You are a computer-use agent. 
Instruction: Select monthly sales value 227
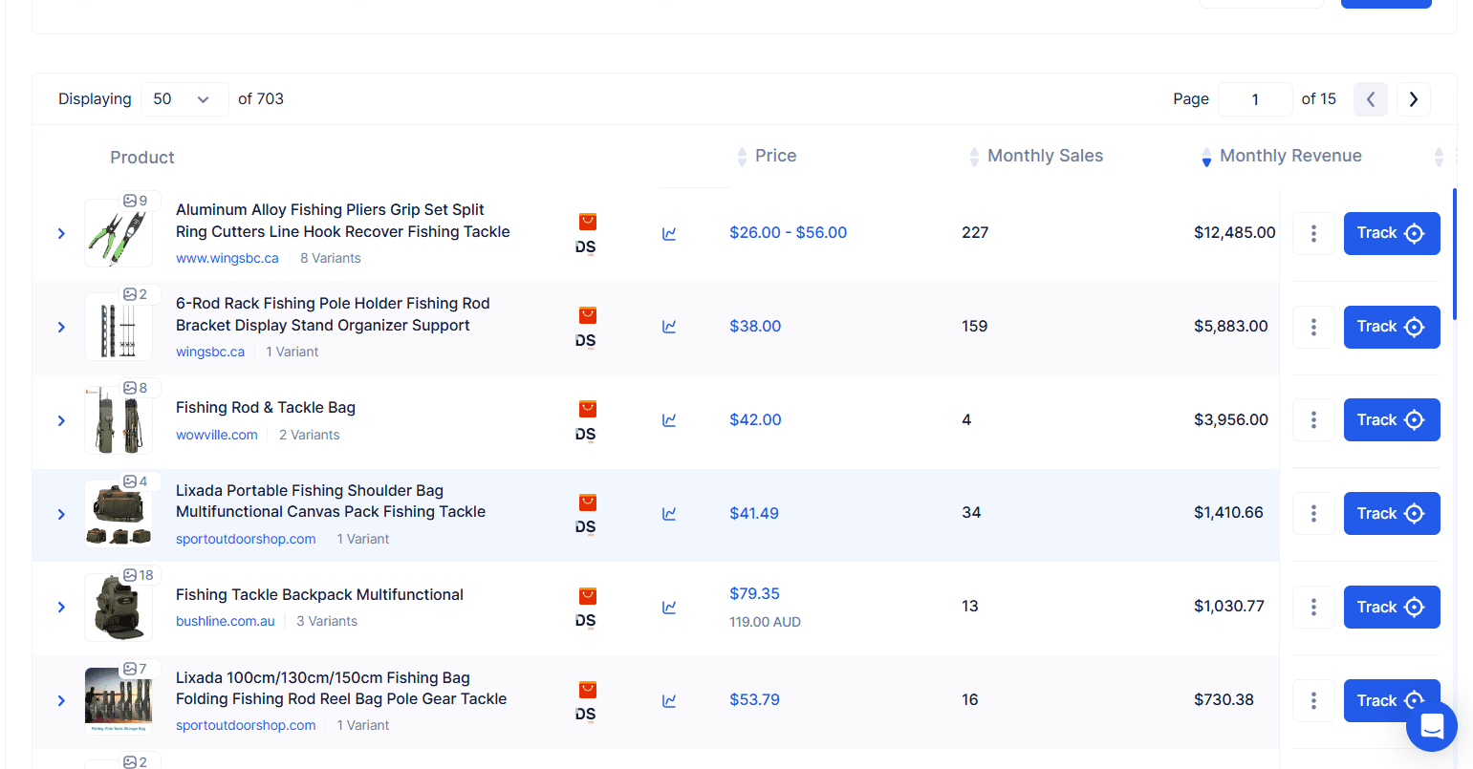[975, 233]
